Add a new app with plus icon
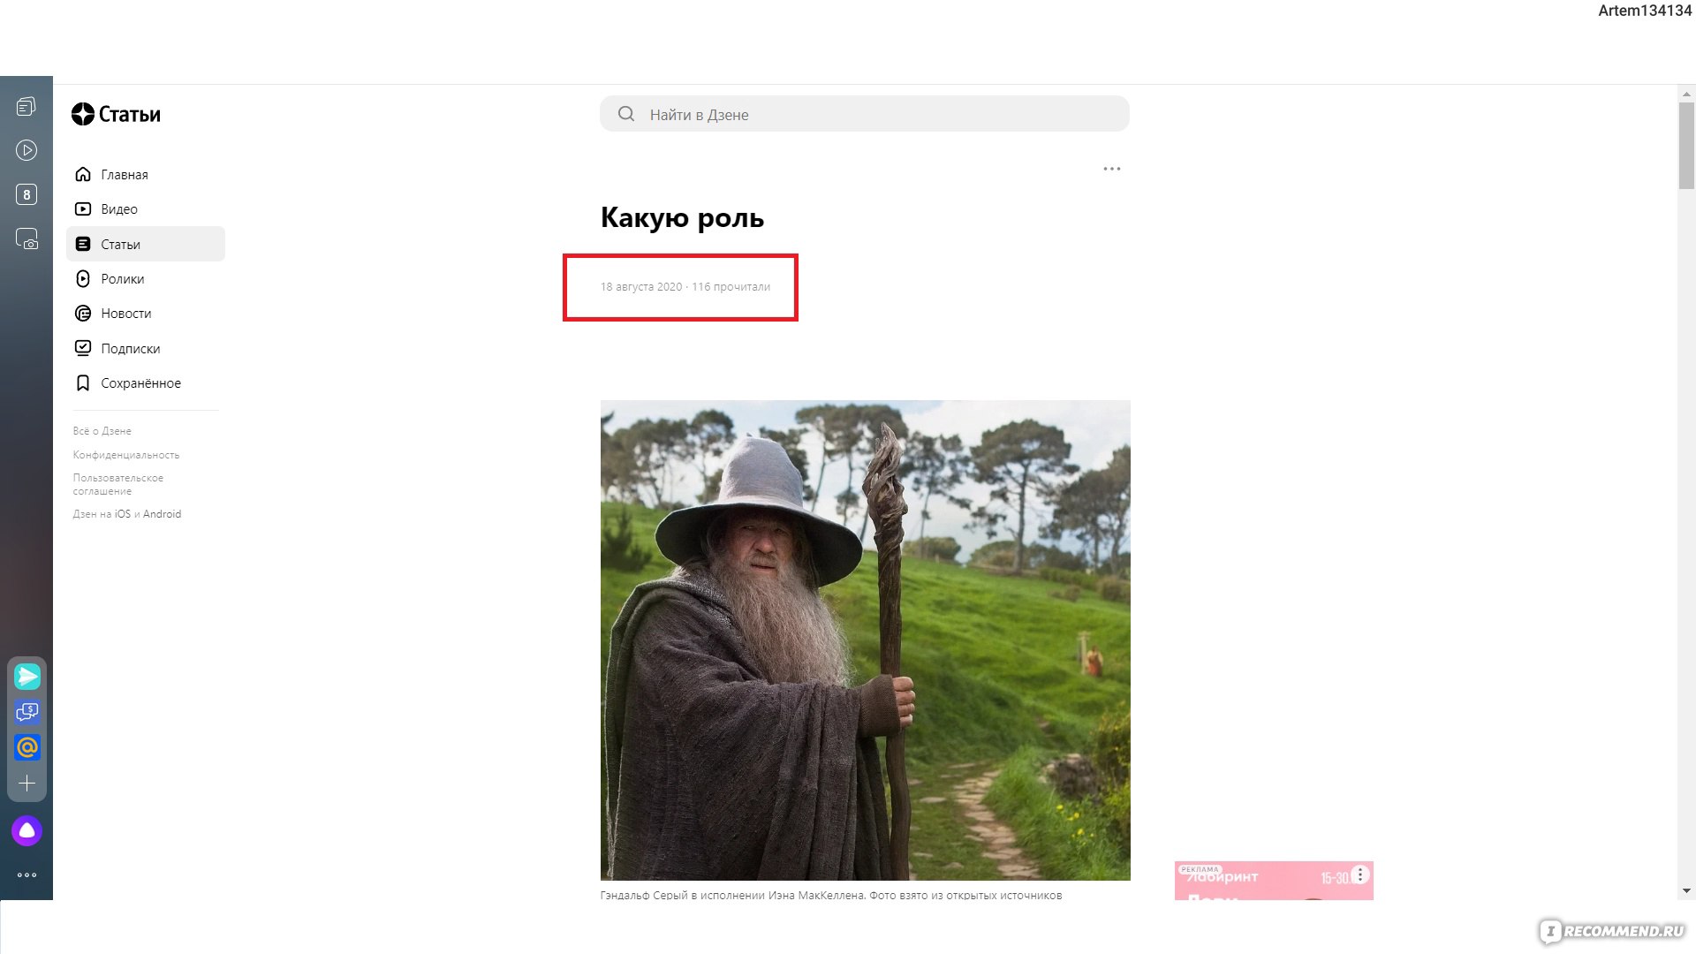 (x=27, y=784)
